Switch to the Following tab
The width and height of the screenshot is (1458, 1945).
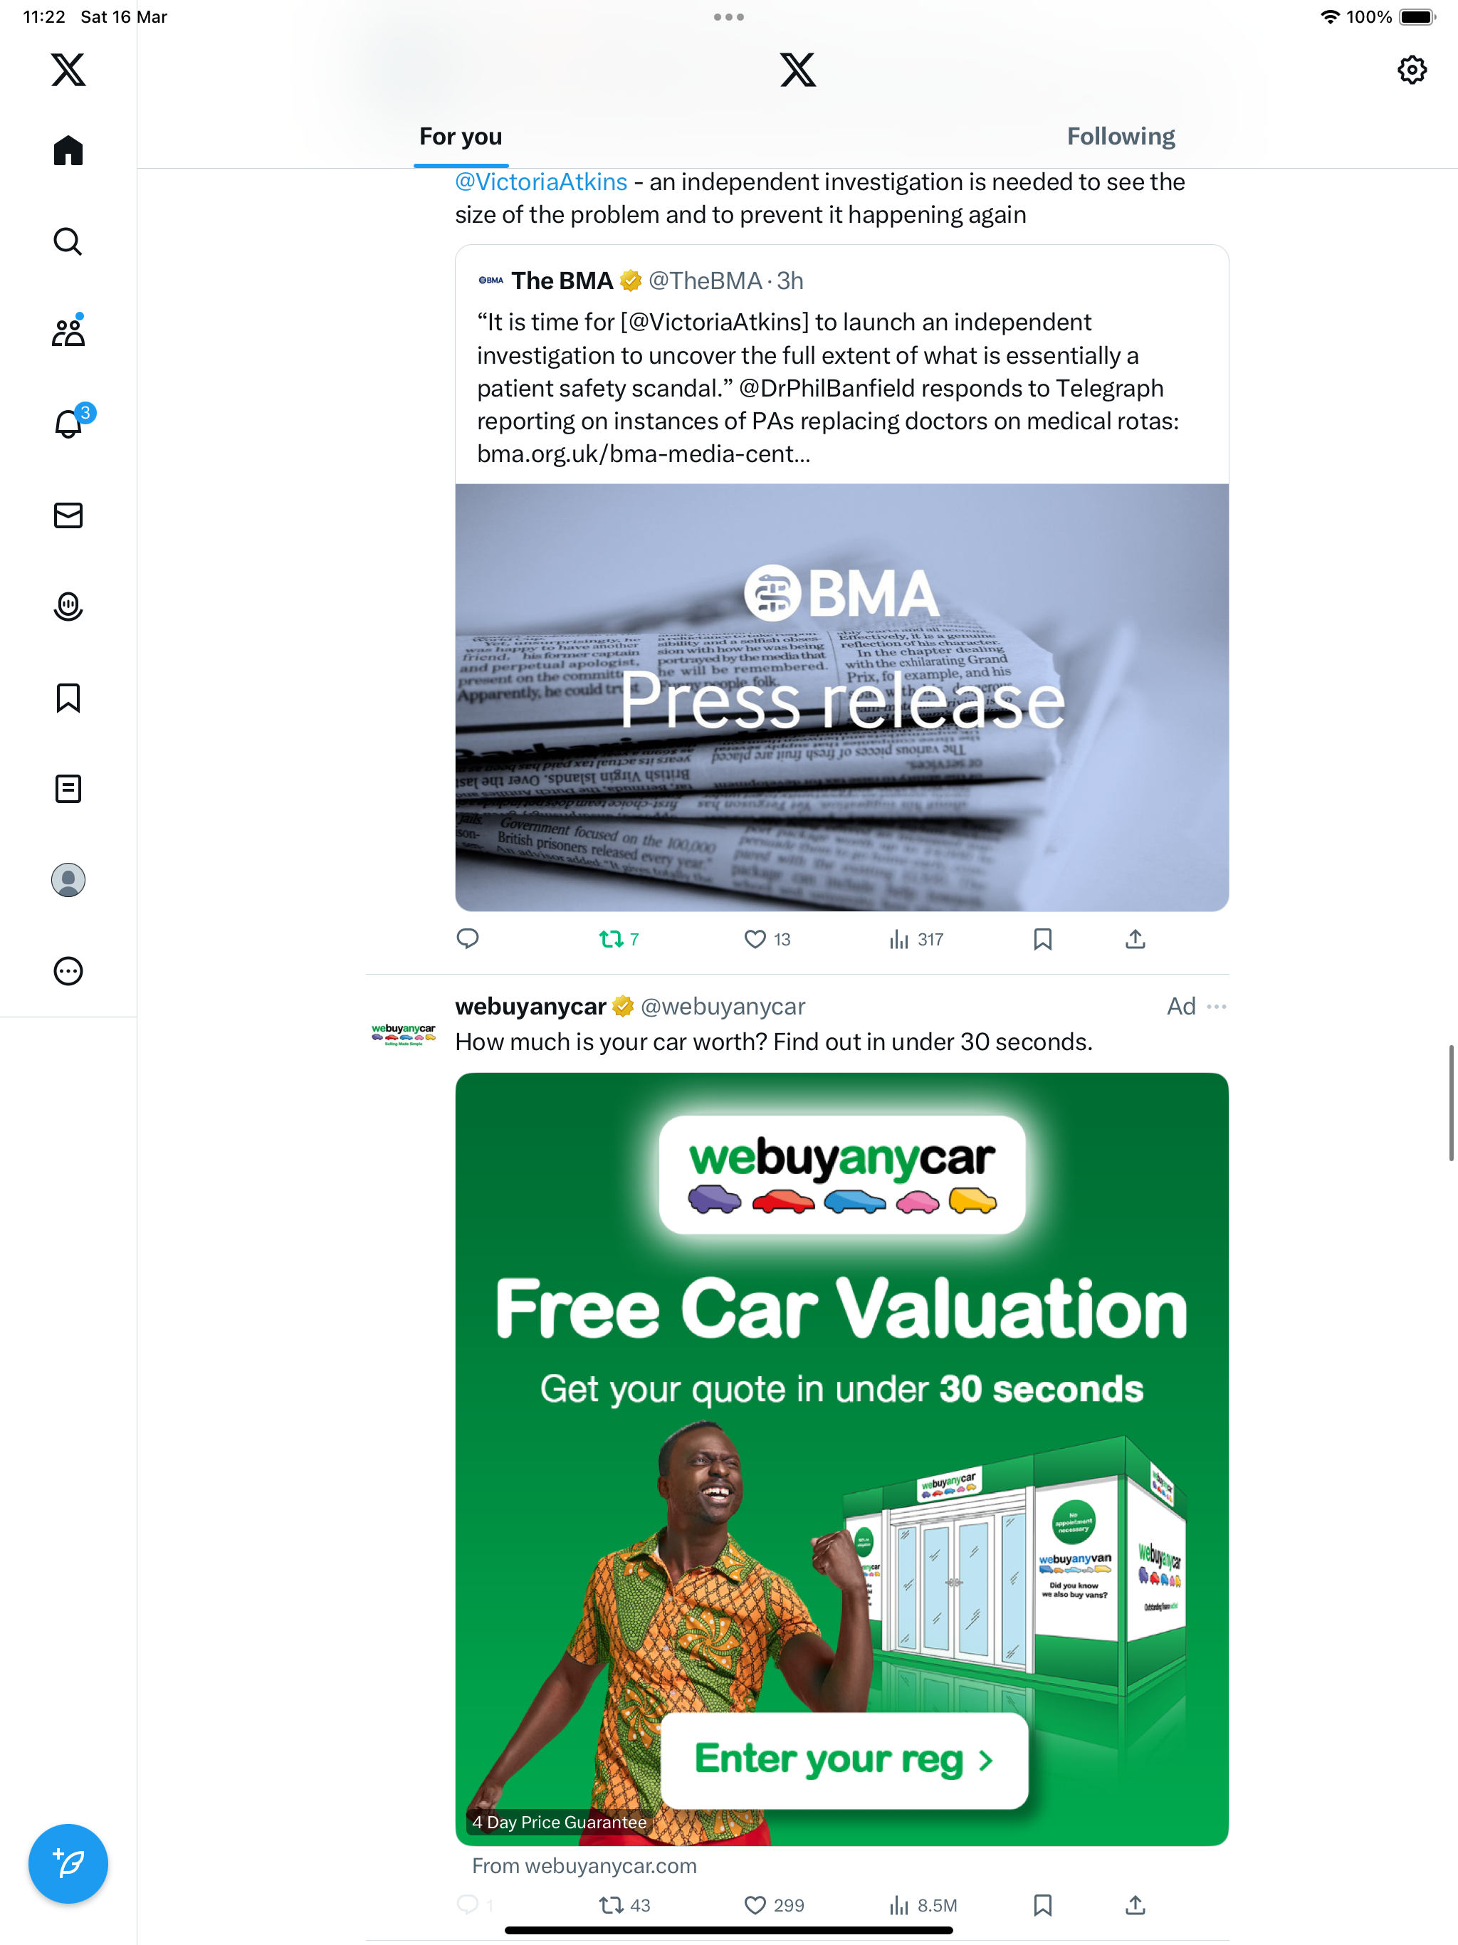click(x=1121, y=136)
